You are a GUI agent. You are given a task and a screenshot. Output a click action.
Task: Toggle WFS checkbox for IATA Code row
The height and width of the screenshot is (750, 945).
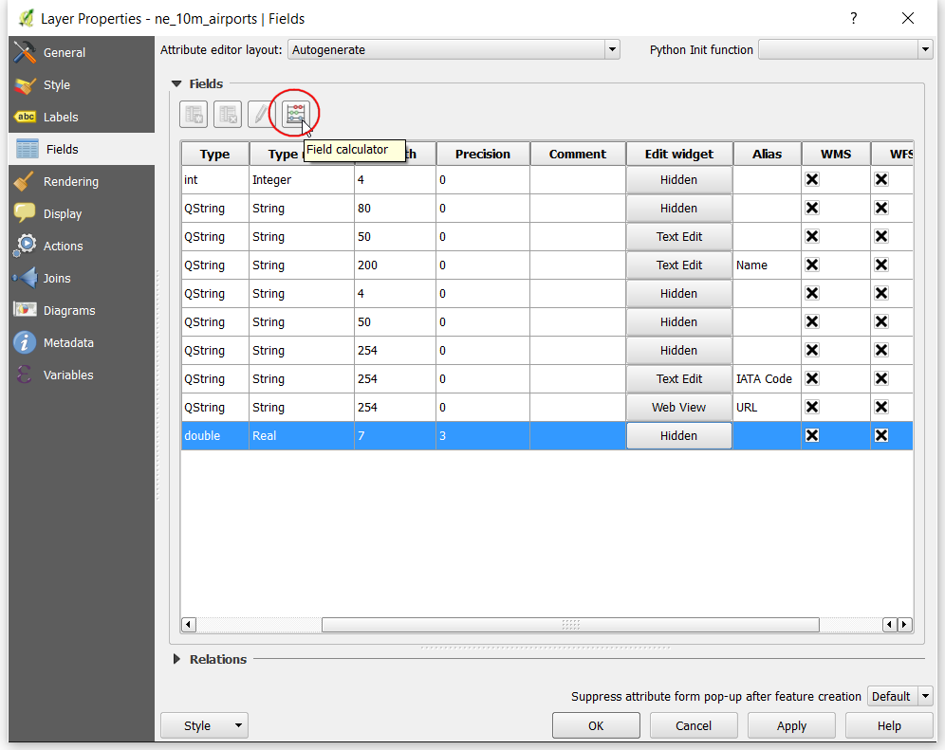tap(881, 379)
